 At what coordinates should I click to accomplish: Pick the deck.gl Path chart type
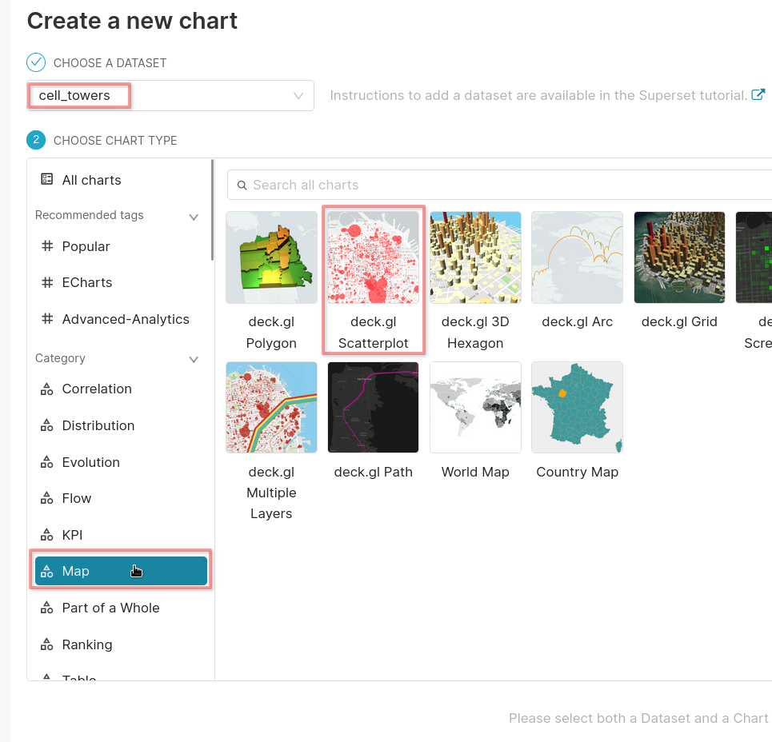click(x=373, y=407)
